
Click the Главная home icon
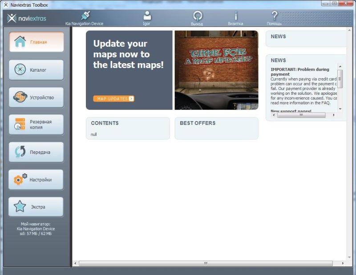tap(20, 42)
